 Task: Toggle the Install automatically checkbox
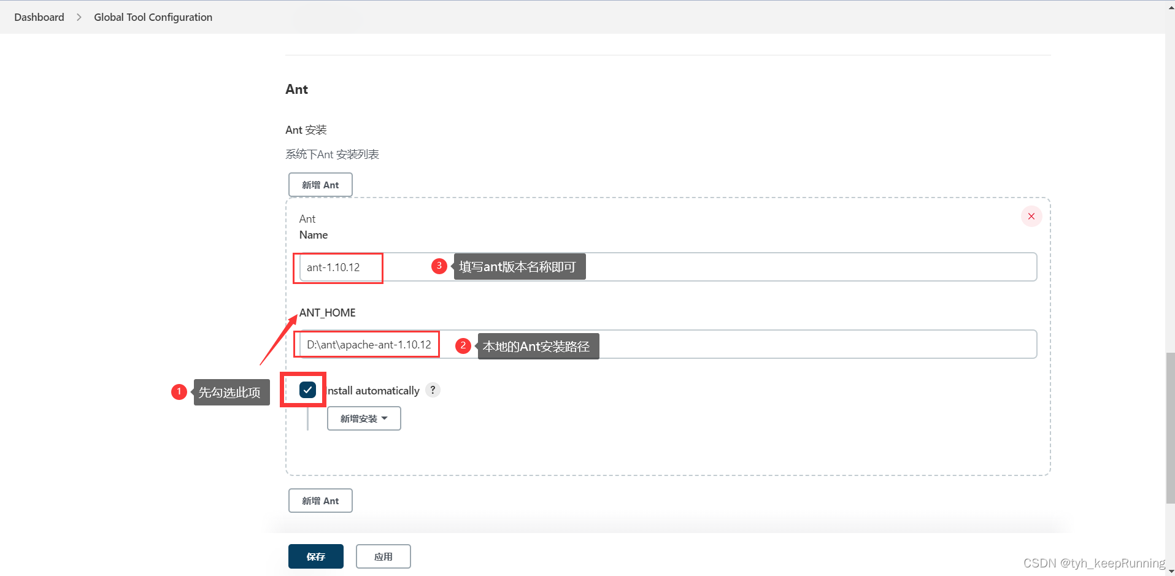pos(307,390)
